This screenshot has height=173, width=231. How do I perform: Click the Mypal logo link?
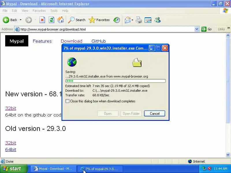[x=17, y=41]
